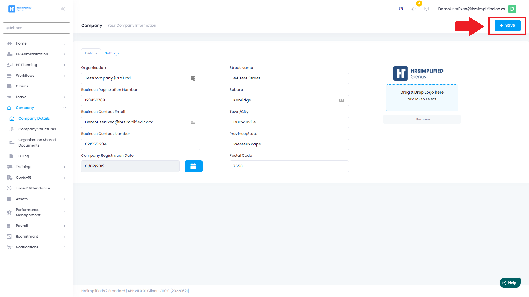Screen dimensions: 529x297
Task: Click the Save button
Action: (x=507, y=25)
